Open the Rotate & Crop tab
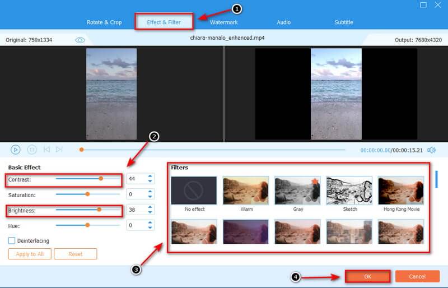Image resolution: width=448 pixels, height=288 pixels. coord(104,22)
